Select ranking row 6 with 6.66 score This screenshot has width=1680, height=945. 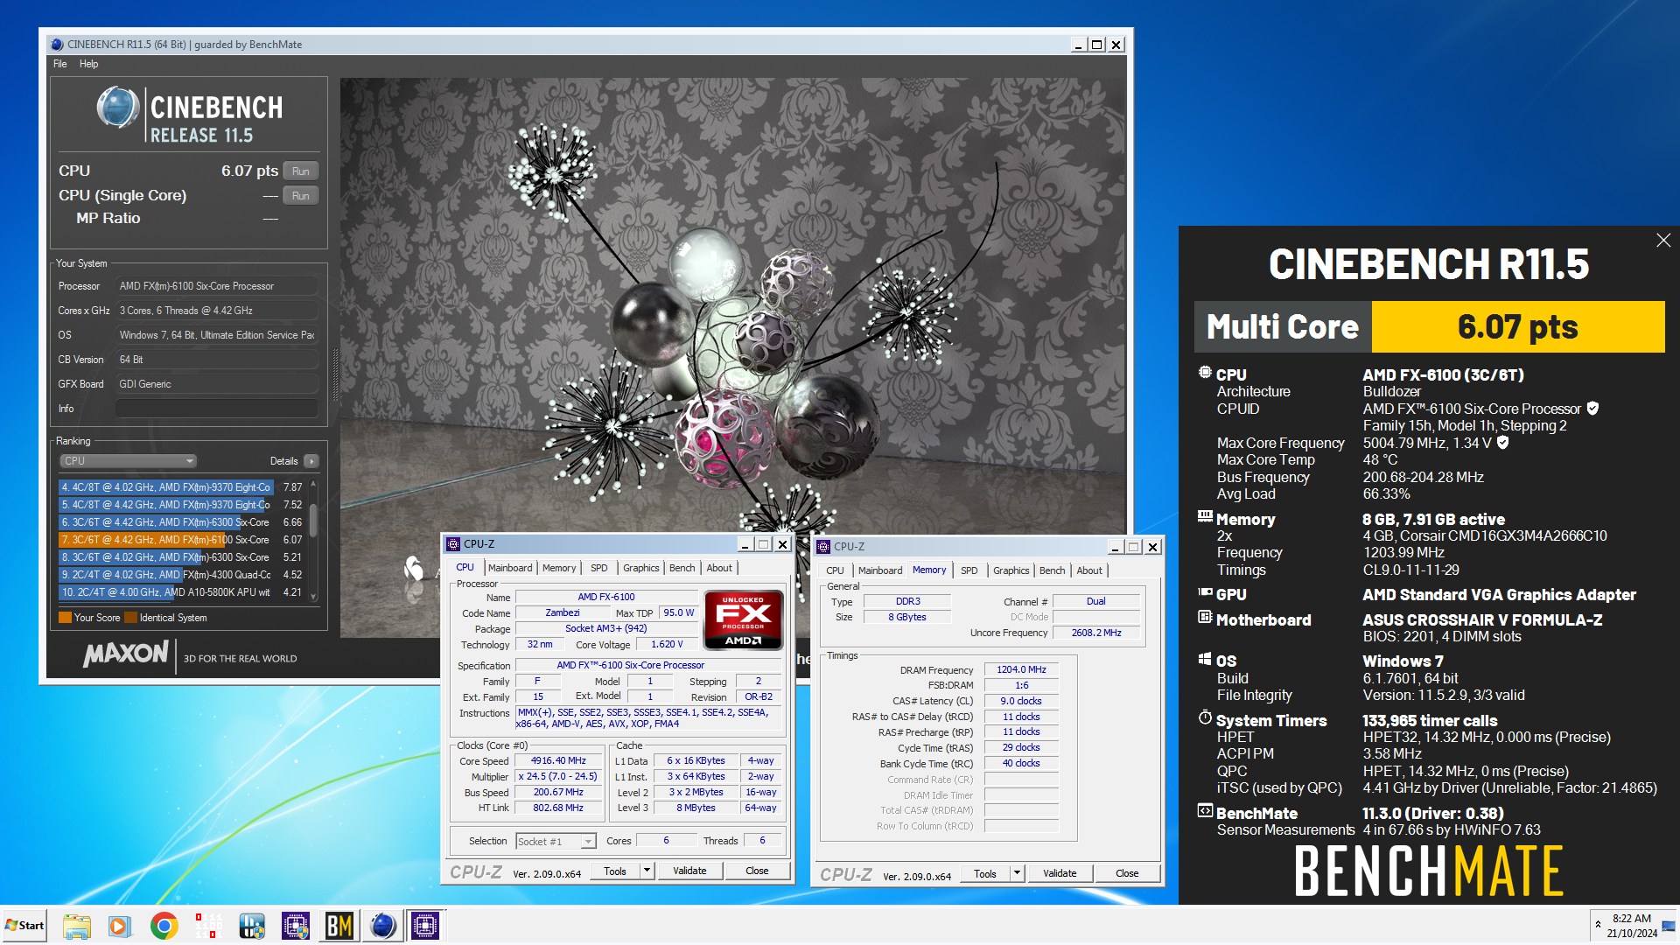coord(181,522)
